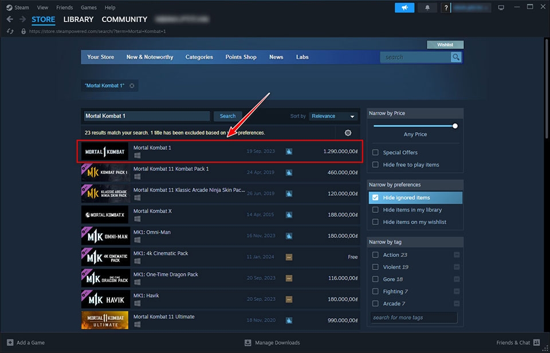Click the Add a Game plus icon
The image size is (550, 353).
click(x=10, y=343)
